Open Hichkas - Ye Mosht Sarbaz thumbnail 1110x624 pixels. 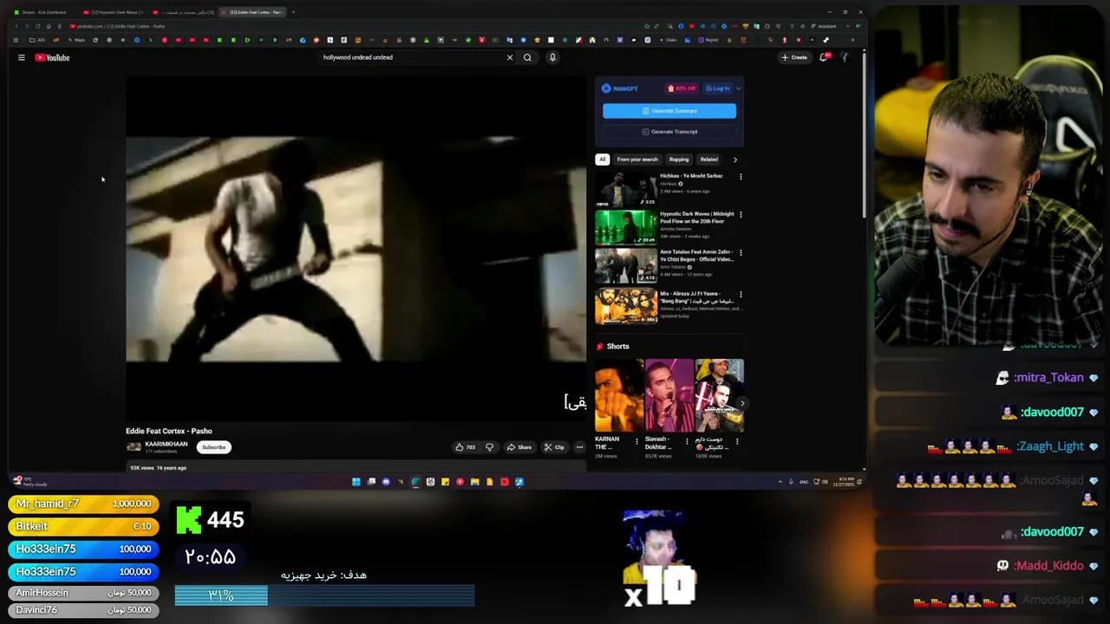click(625, 189)
